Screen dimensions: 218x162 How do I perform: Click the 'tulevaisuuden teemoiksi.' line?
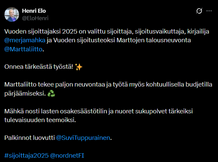tap(40, 120)
